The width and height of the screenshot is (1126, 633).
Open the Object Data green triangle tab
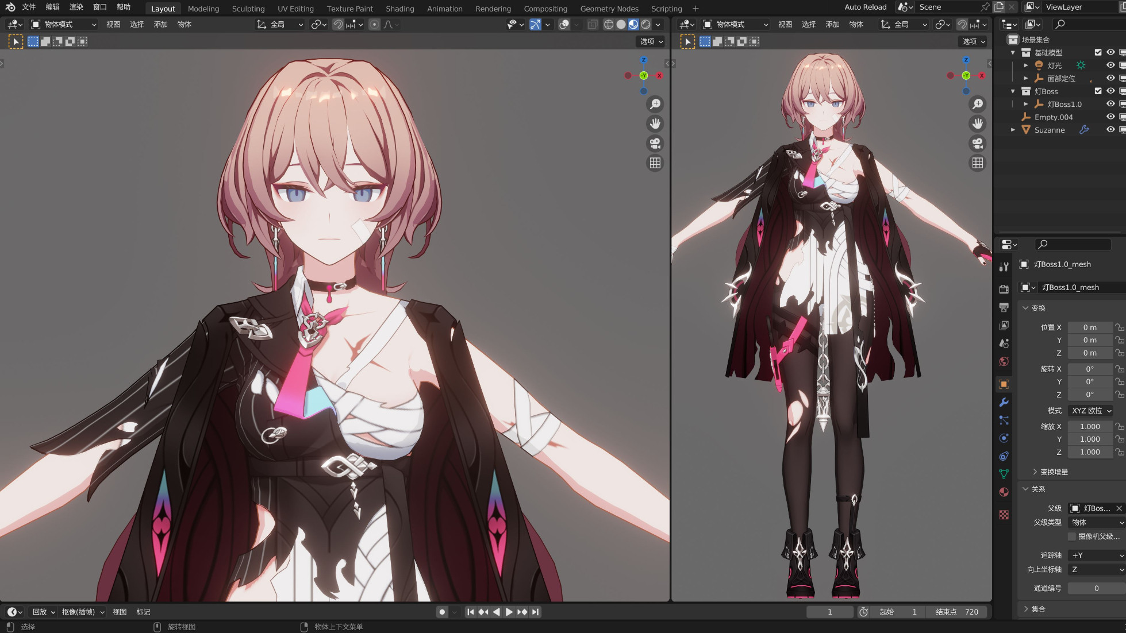click(x=1004, y=474)
